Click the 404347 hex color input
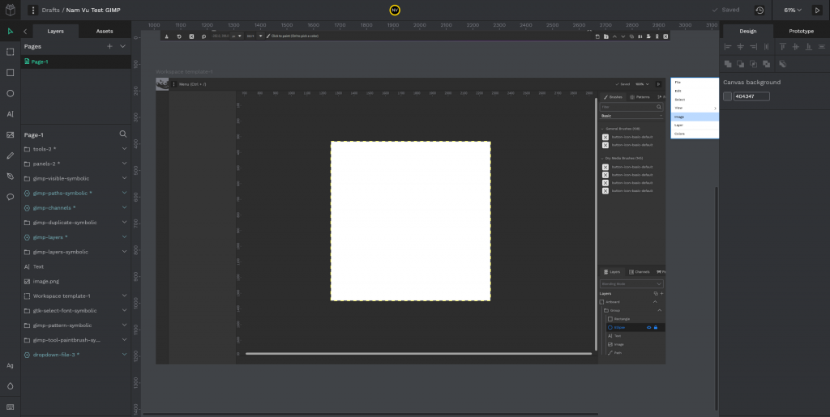This screenshot has width=830, height=417. [x=751, y=96]
